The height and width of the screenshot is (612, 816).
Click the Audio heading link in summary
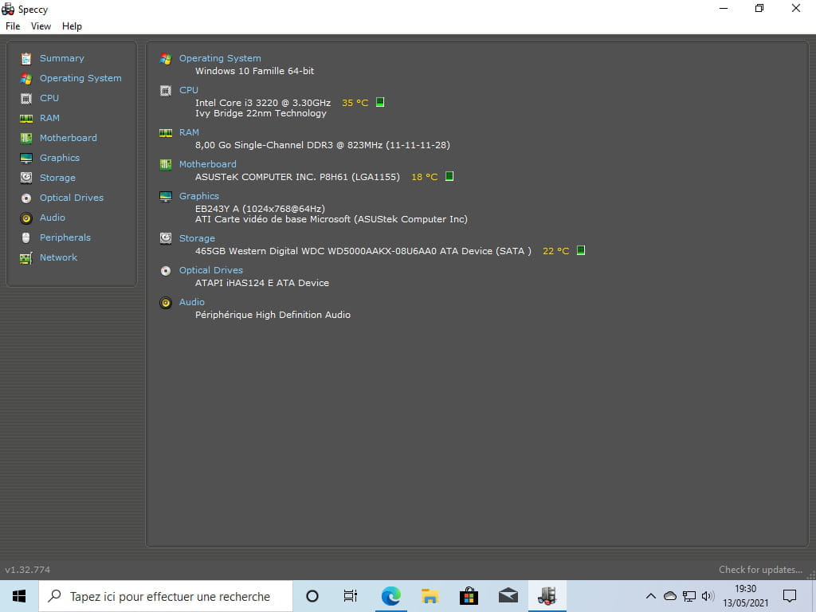(x=191, y=302)
